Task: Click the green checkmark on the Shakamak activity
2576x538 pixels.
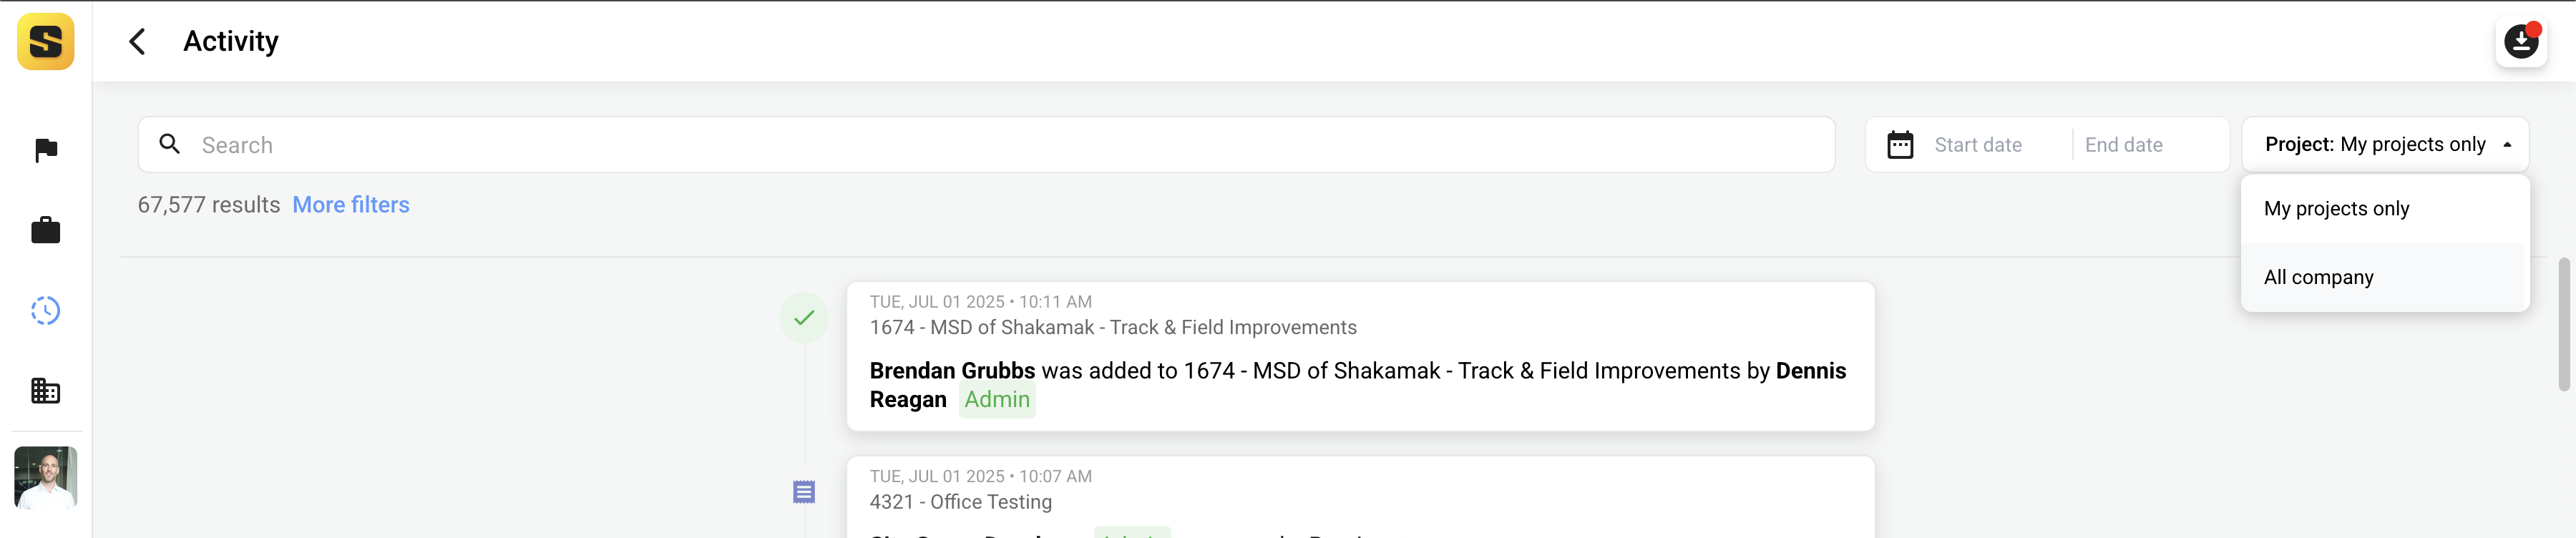Action: [803, 317]
